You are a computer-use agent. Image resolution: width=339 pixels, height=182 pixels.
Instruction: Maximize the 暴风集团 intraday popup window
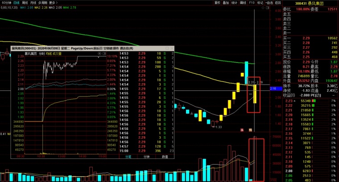tap(167, 49)
